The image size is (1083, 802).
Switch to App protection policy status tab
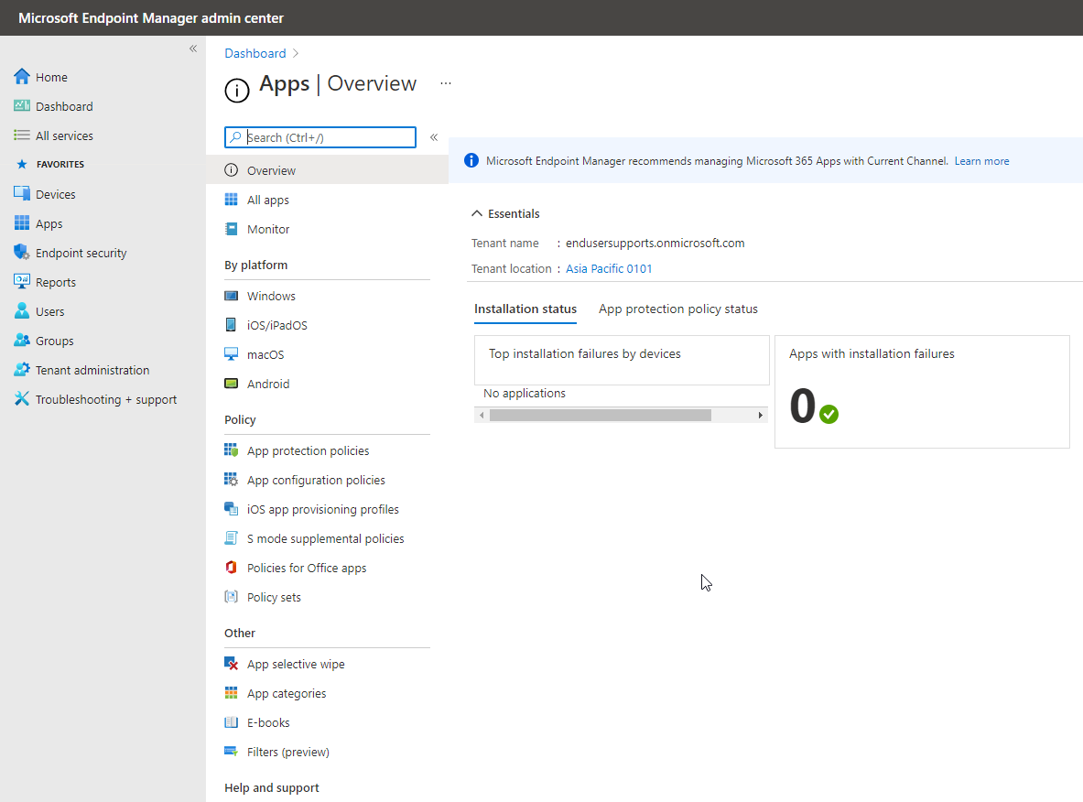click(677, 309)
